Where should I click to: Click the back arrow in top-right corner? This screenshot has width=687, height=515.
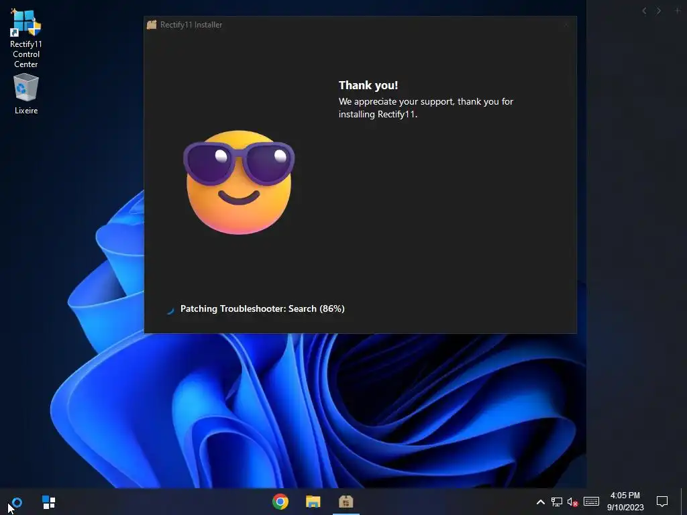pos(644,11)
